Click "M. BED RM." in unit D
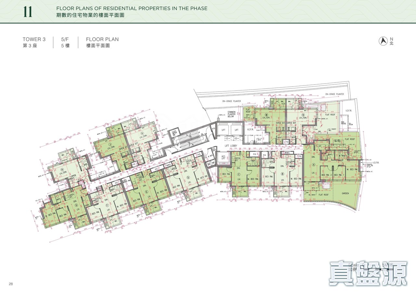Image resolution: width=416 pixels, height=294 pixels. [202, 178]
